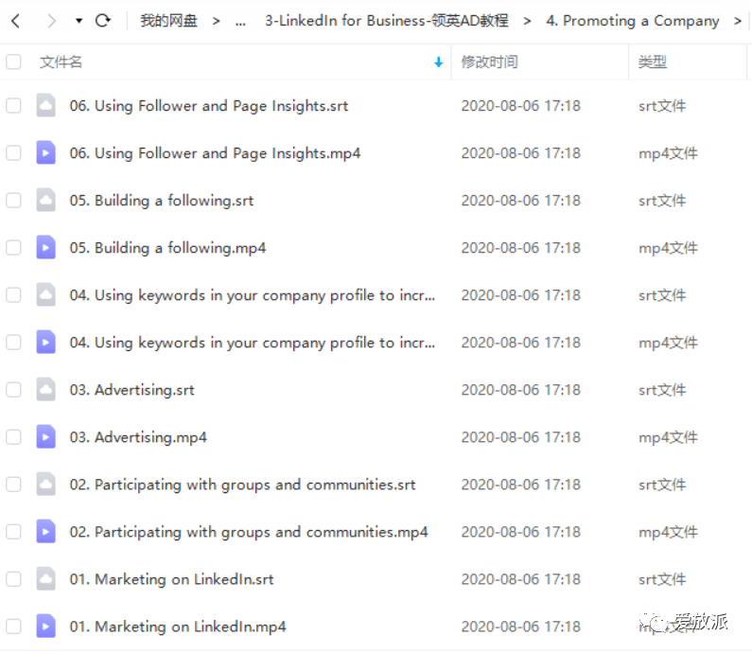Check box for 01. Marketing on LinkedIn.srt
Screen dimensions: 752x654
click(13, 579)
